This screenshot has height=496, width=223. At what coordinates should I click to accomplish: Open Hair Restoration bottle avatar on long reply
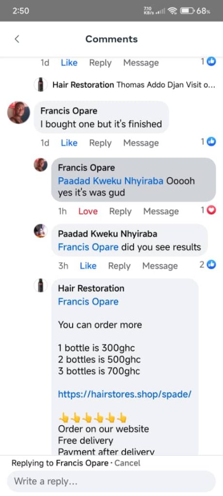(x=41, y=285)
